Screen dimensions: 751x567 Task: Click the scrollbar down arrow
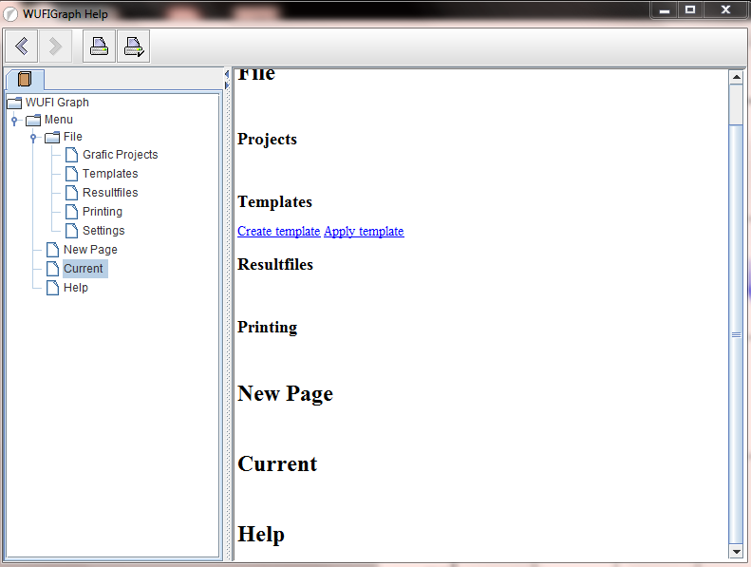click(736, 552)
